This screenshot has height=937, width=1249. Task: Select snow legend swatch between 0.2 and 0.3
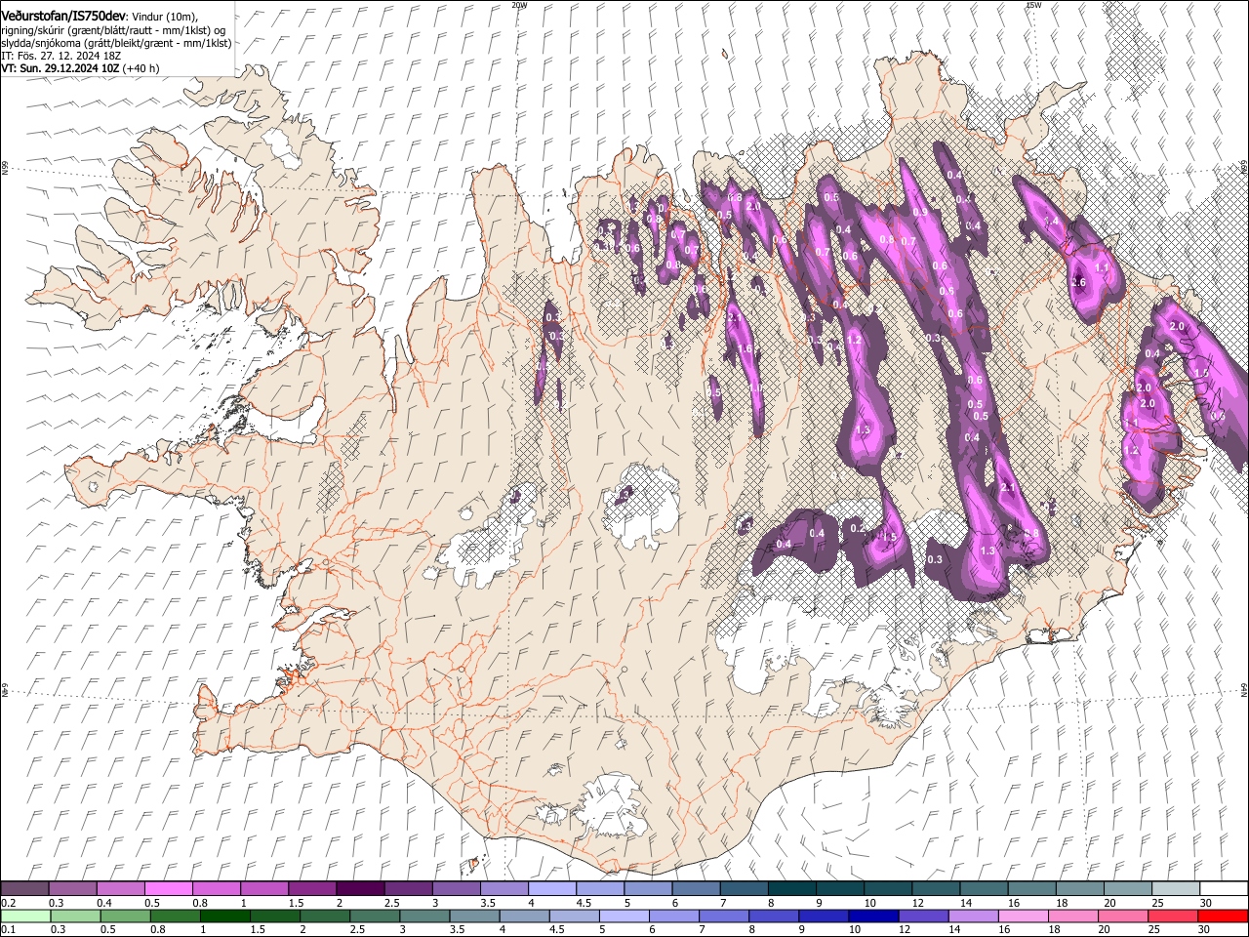click(24, 888)
